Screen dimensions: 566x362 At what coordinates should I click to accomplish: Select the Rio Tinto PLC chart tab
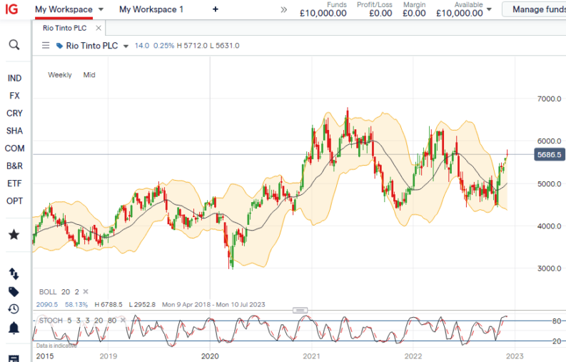pyautogui.click(x=65, y=28)
